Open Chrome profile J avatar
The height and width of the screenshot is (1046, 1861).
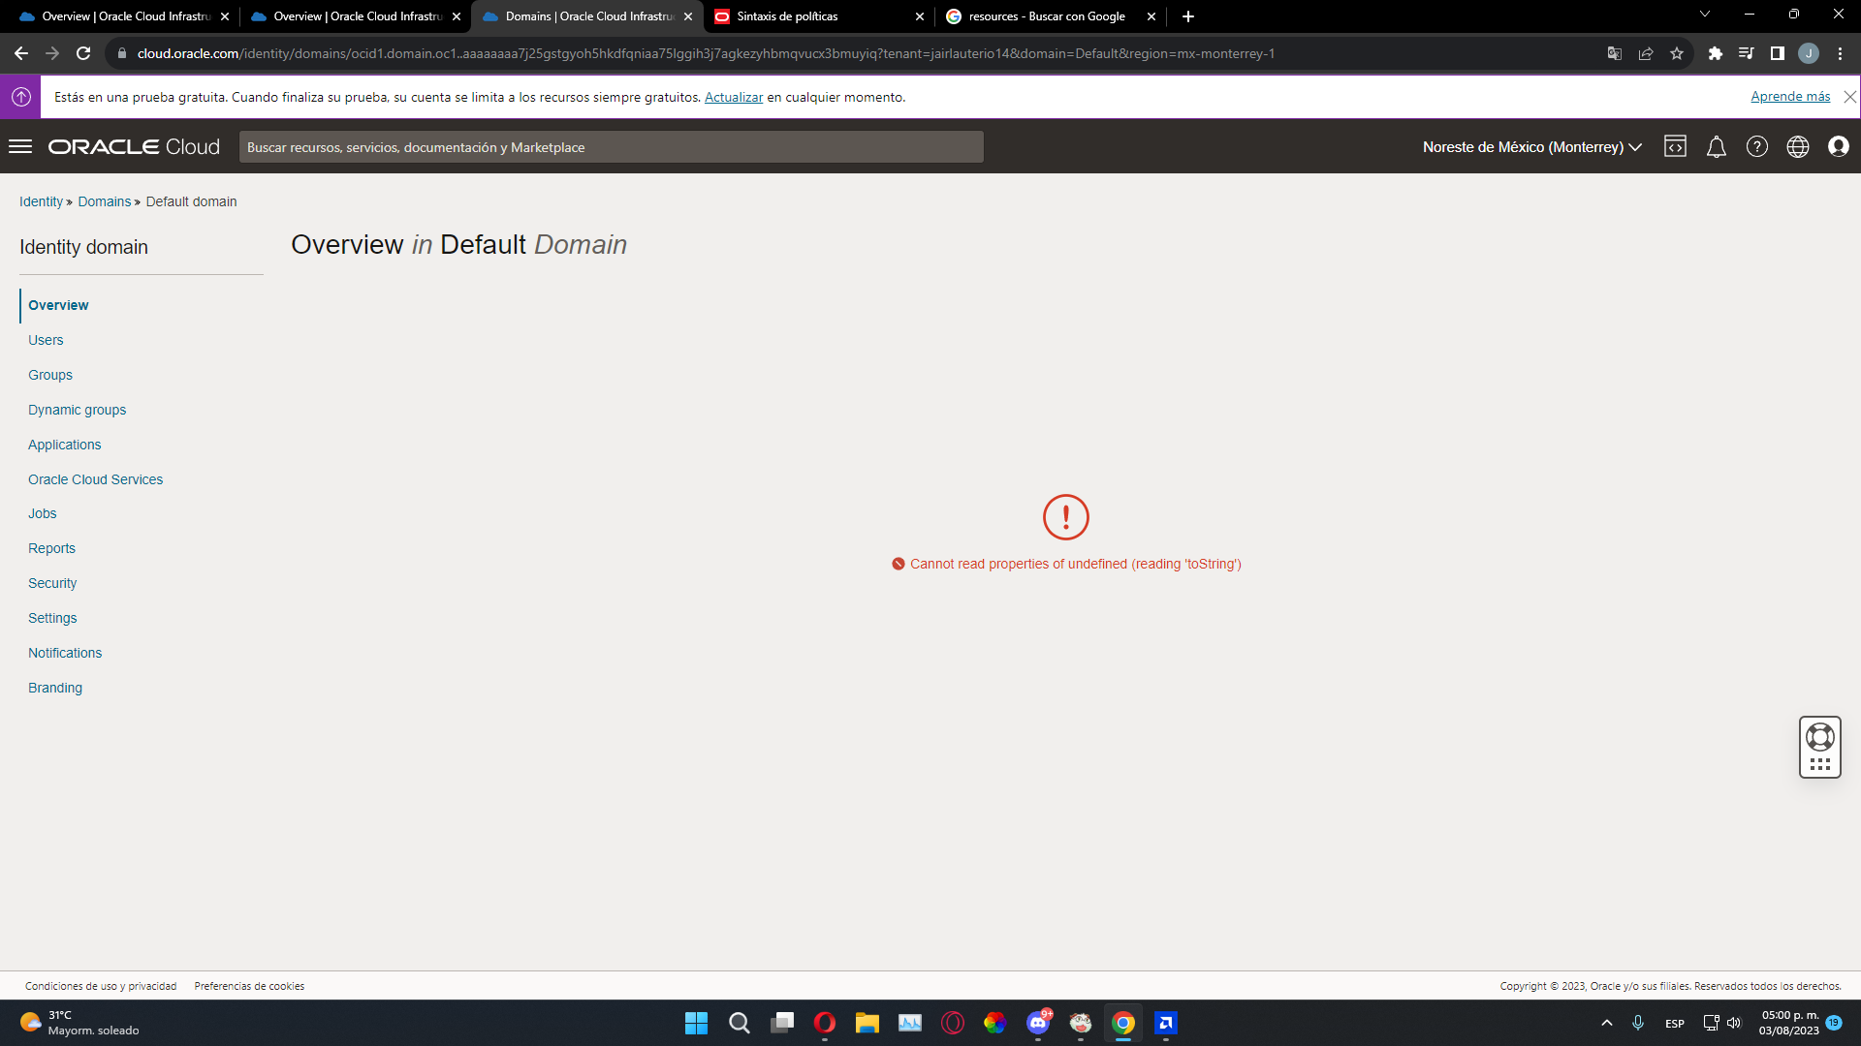tap(1809, 53)
